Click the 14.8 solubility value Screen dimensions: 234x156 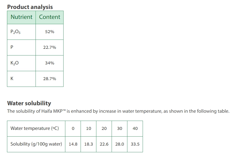[73, 144]
